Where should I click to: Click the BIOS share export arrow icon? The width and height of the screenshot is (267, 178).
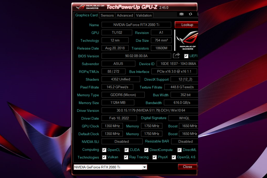[176, 56]
